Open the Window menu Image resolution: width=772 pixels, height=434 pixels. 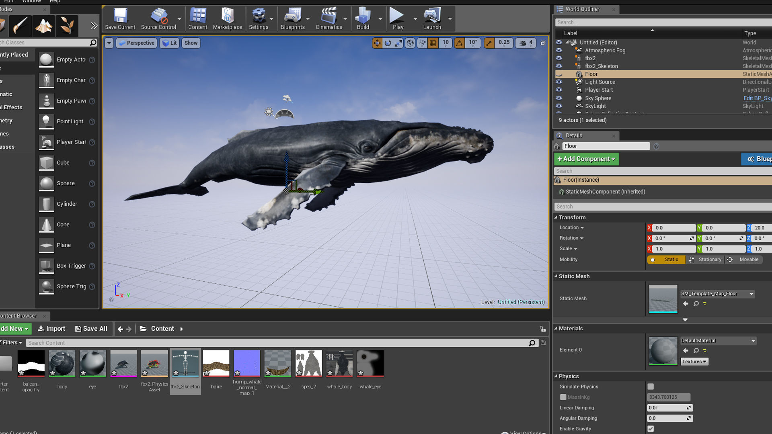(31, 2)
